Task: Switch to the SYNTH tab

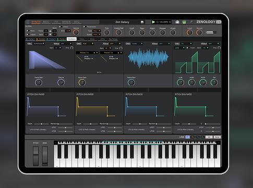Action: point(36,22)
